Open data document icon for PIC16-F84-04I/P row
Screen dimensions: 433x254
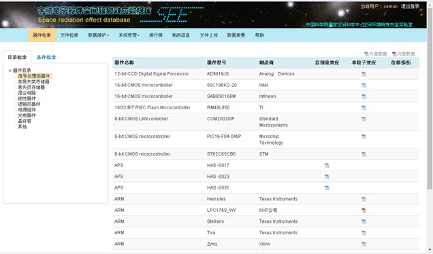364,137
